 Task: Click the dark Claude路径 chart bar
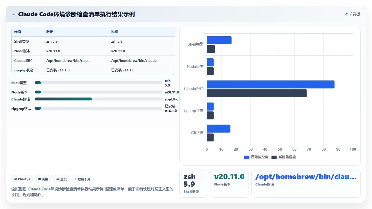(257, 93)
